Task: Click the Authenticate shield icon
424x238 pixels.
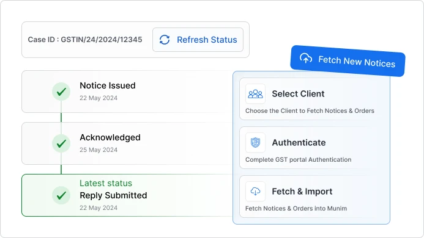Action: [x=255, y=142]
